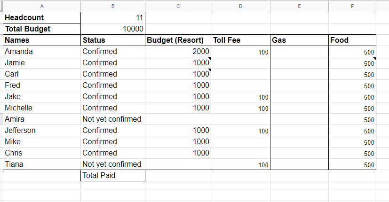This screenshot has width=389, height=202.
Task: Select the Jake name cell
Action: 42,97
